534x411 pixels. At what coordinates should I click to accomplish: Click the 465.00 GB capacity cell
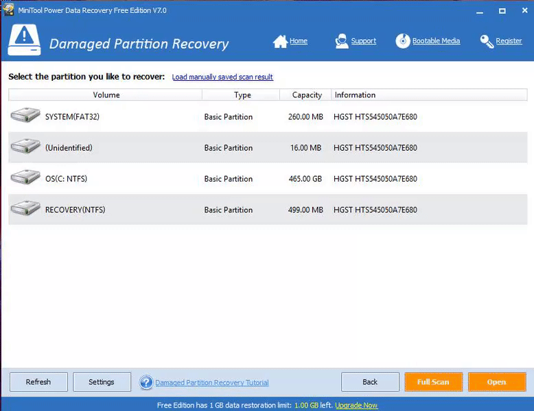305,179
